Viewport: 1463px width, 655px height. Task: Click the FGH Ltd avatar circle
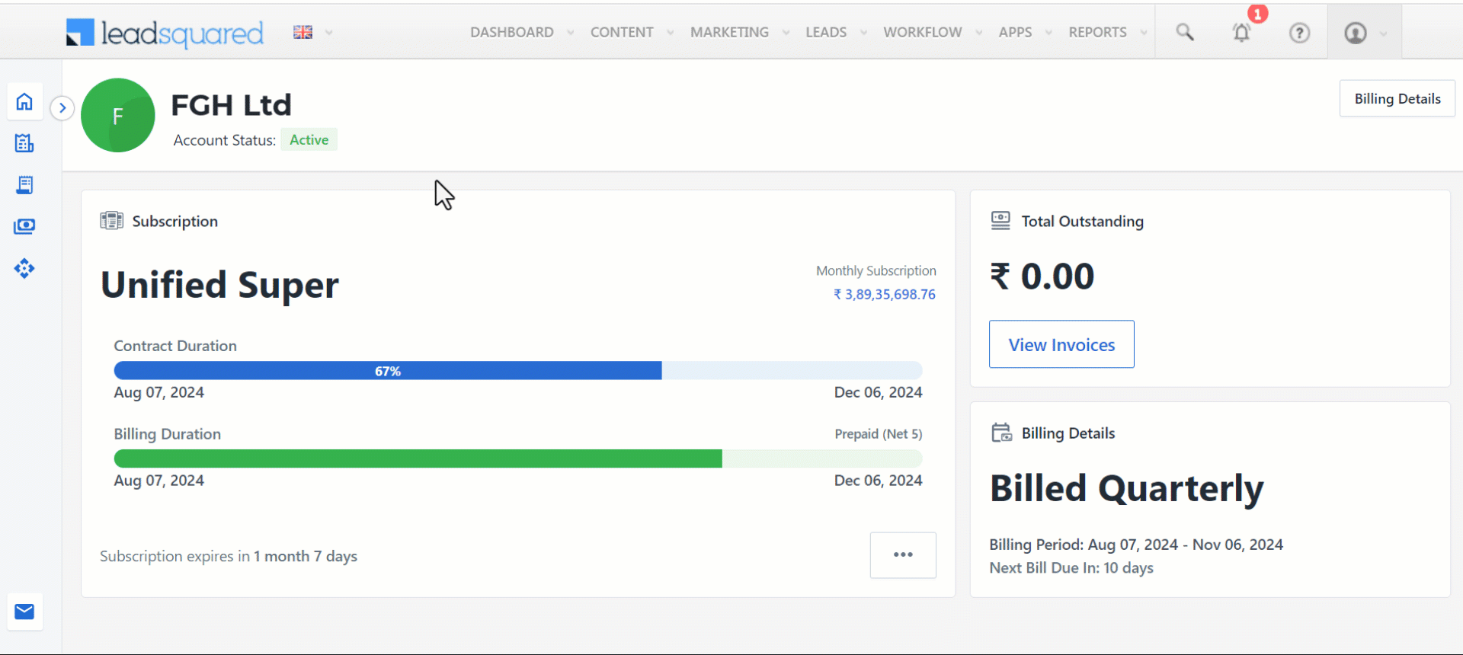tap(118, 115)
